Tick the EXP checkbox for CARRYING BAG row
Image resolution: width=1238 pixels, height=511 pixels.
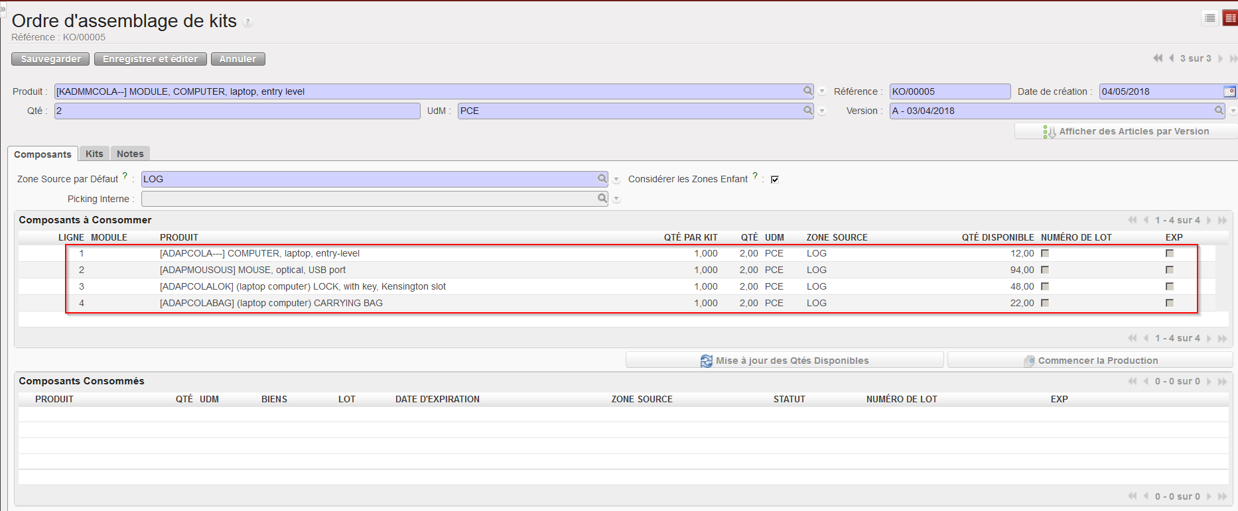click(1170, 303)
